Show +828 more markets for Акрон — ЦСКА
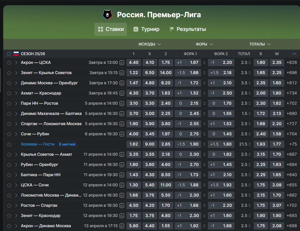The image size is (300, 231). coord(292,62)
